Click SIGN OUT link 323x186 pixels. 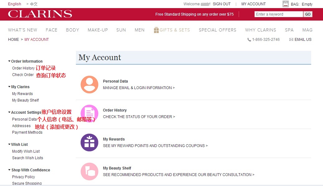[222, 4]
